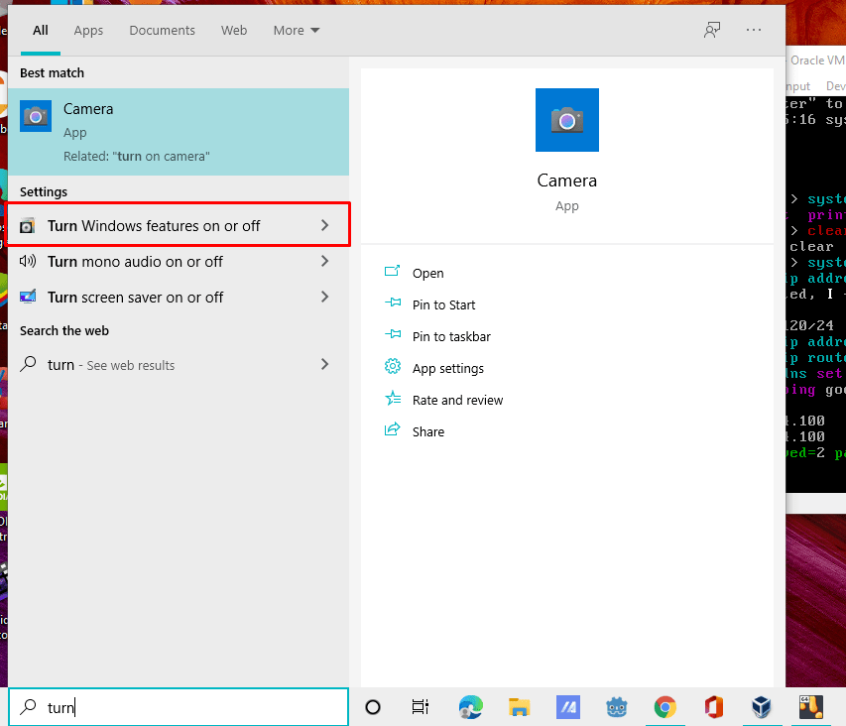Open the three-dot search options menu

pos(754,30)
